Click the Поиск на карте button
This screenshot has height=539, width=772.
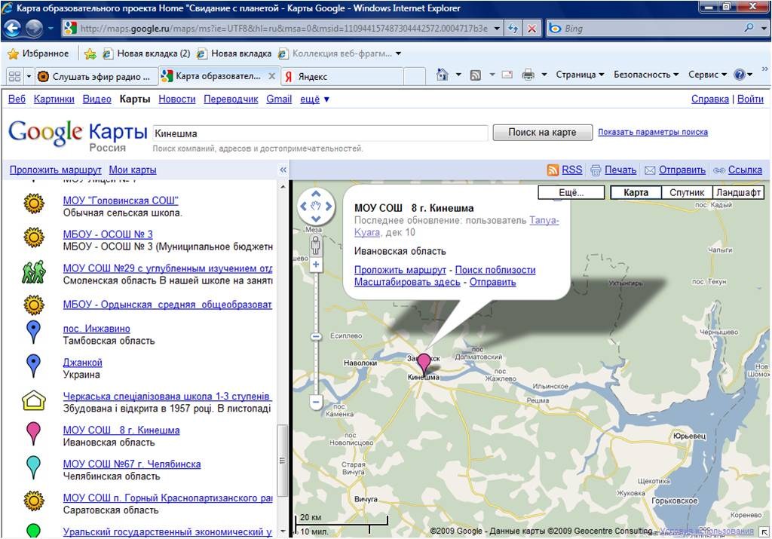point(543,133)
